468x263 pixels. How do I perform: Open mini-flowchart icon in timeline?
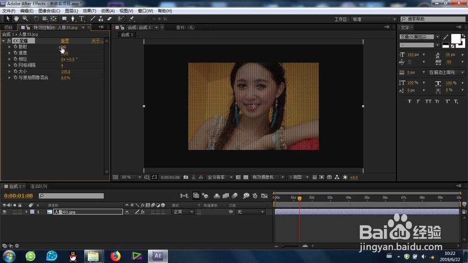click(184, 196)
